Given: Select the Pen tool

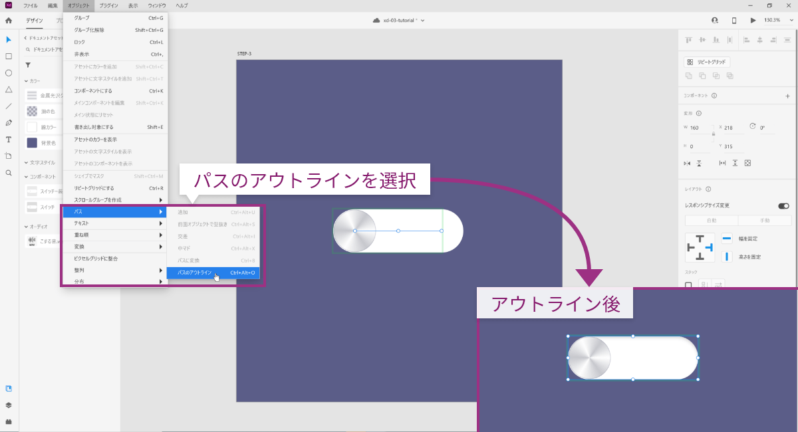Looking at the screenshot, I should click(x=9, y=123).
